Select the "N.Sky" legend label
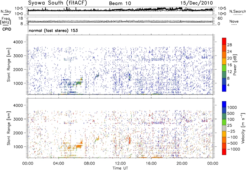The width and height of the screenshot is (246, 170). pyautogui.click(x=6, y=11)
